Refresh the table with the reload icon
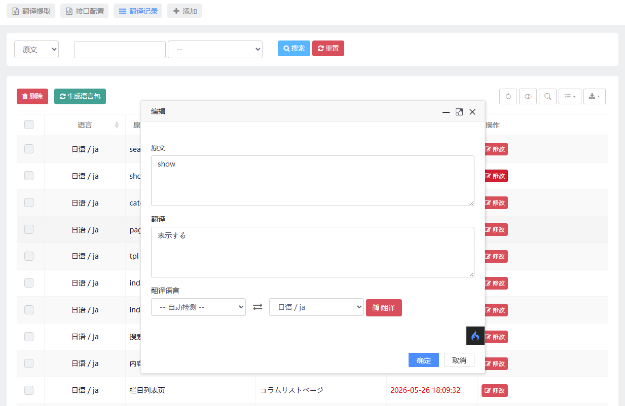 508,96
